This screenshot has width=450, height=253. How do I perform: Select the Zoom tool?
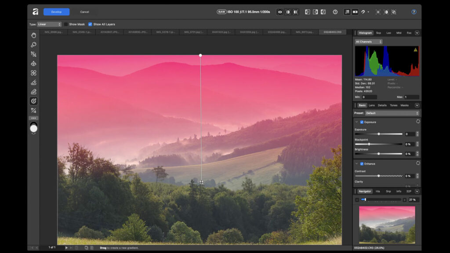(x=33, y=44)
